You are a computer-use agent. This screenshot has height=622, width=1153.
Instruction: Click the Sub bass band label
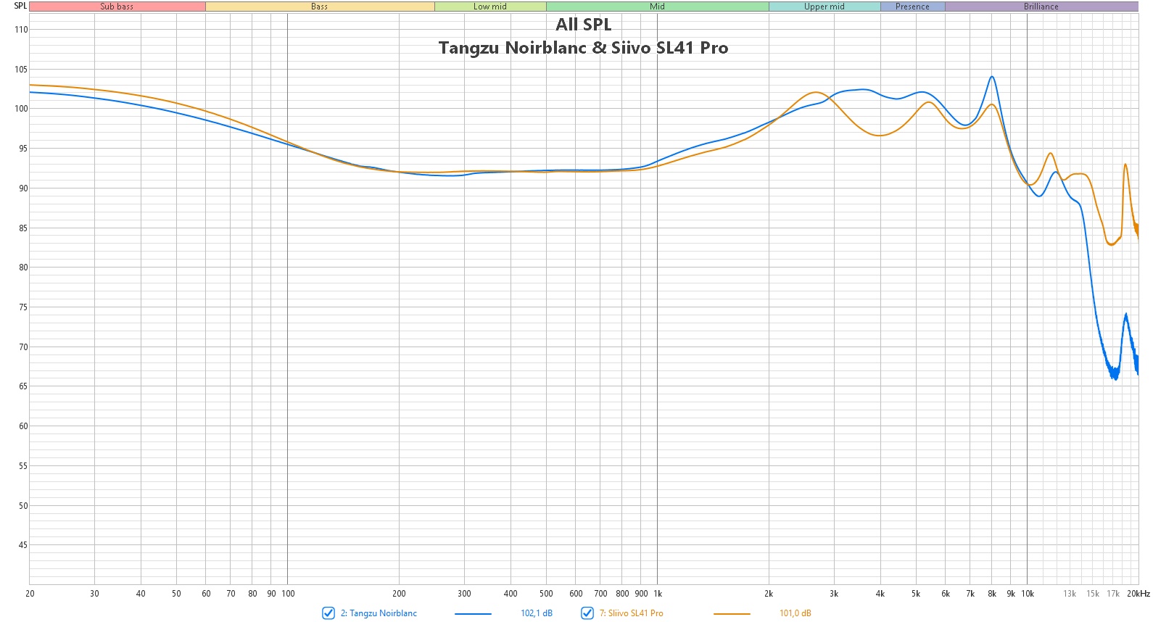[x=117, y=7]
